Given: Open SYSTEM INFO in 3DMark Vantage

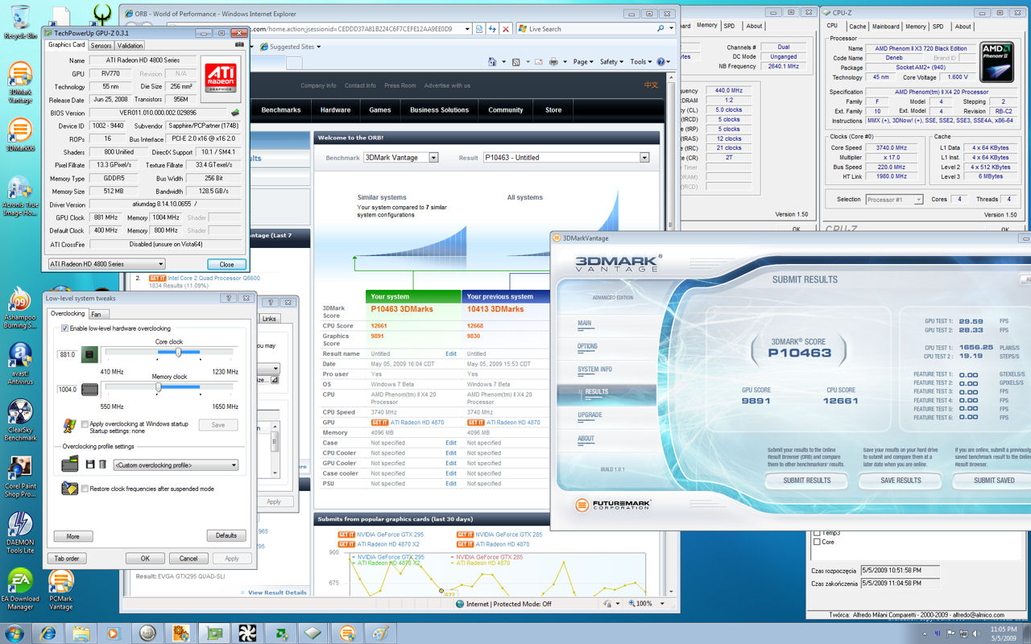Looking at the screenshot, I should [594, 369].
